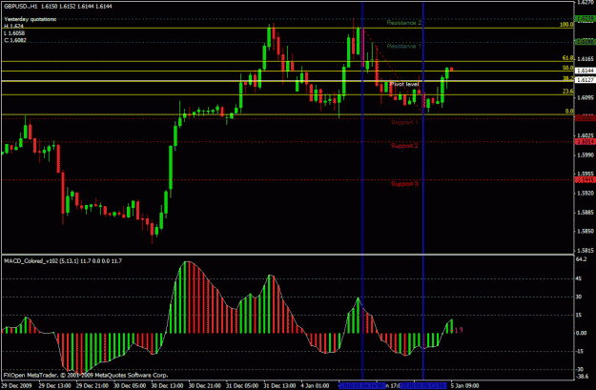Image resolution: width=596 pixels, height=390 pixels.
Task: Click time axis label '30 Dec 13:00'
Action: tap(168, 386)
